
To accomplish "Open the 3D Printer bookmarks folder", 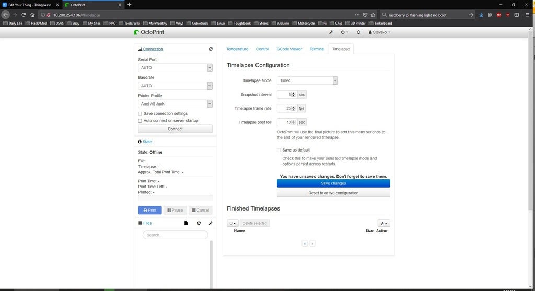I will pyautogui.click(x=355, y=24).
